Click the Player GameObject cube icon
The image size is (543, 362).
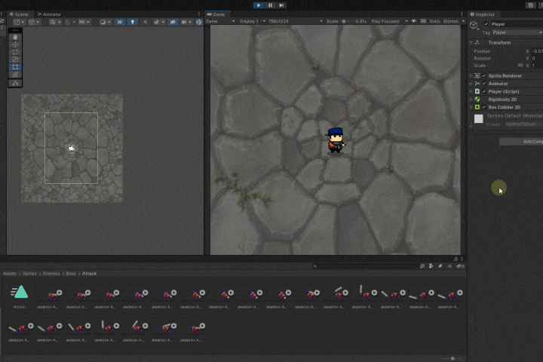click(x=474, y=25)
